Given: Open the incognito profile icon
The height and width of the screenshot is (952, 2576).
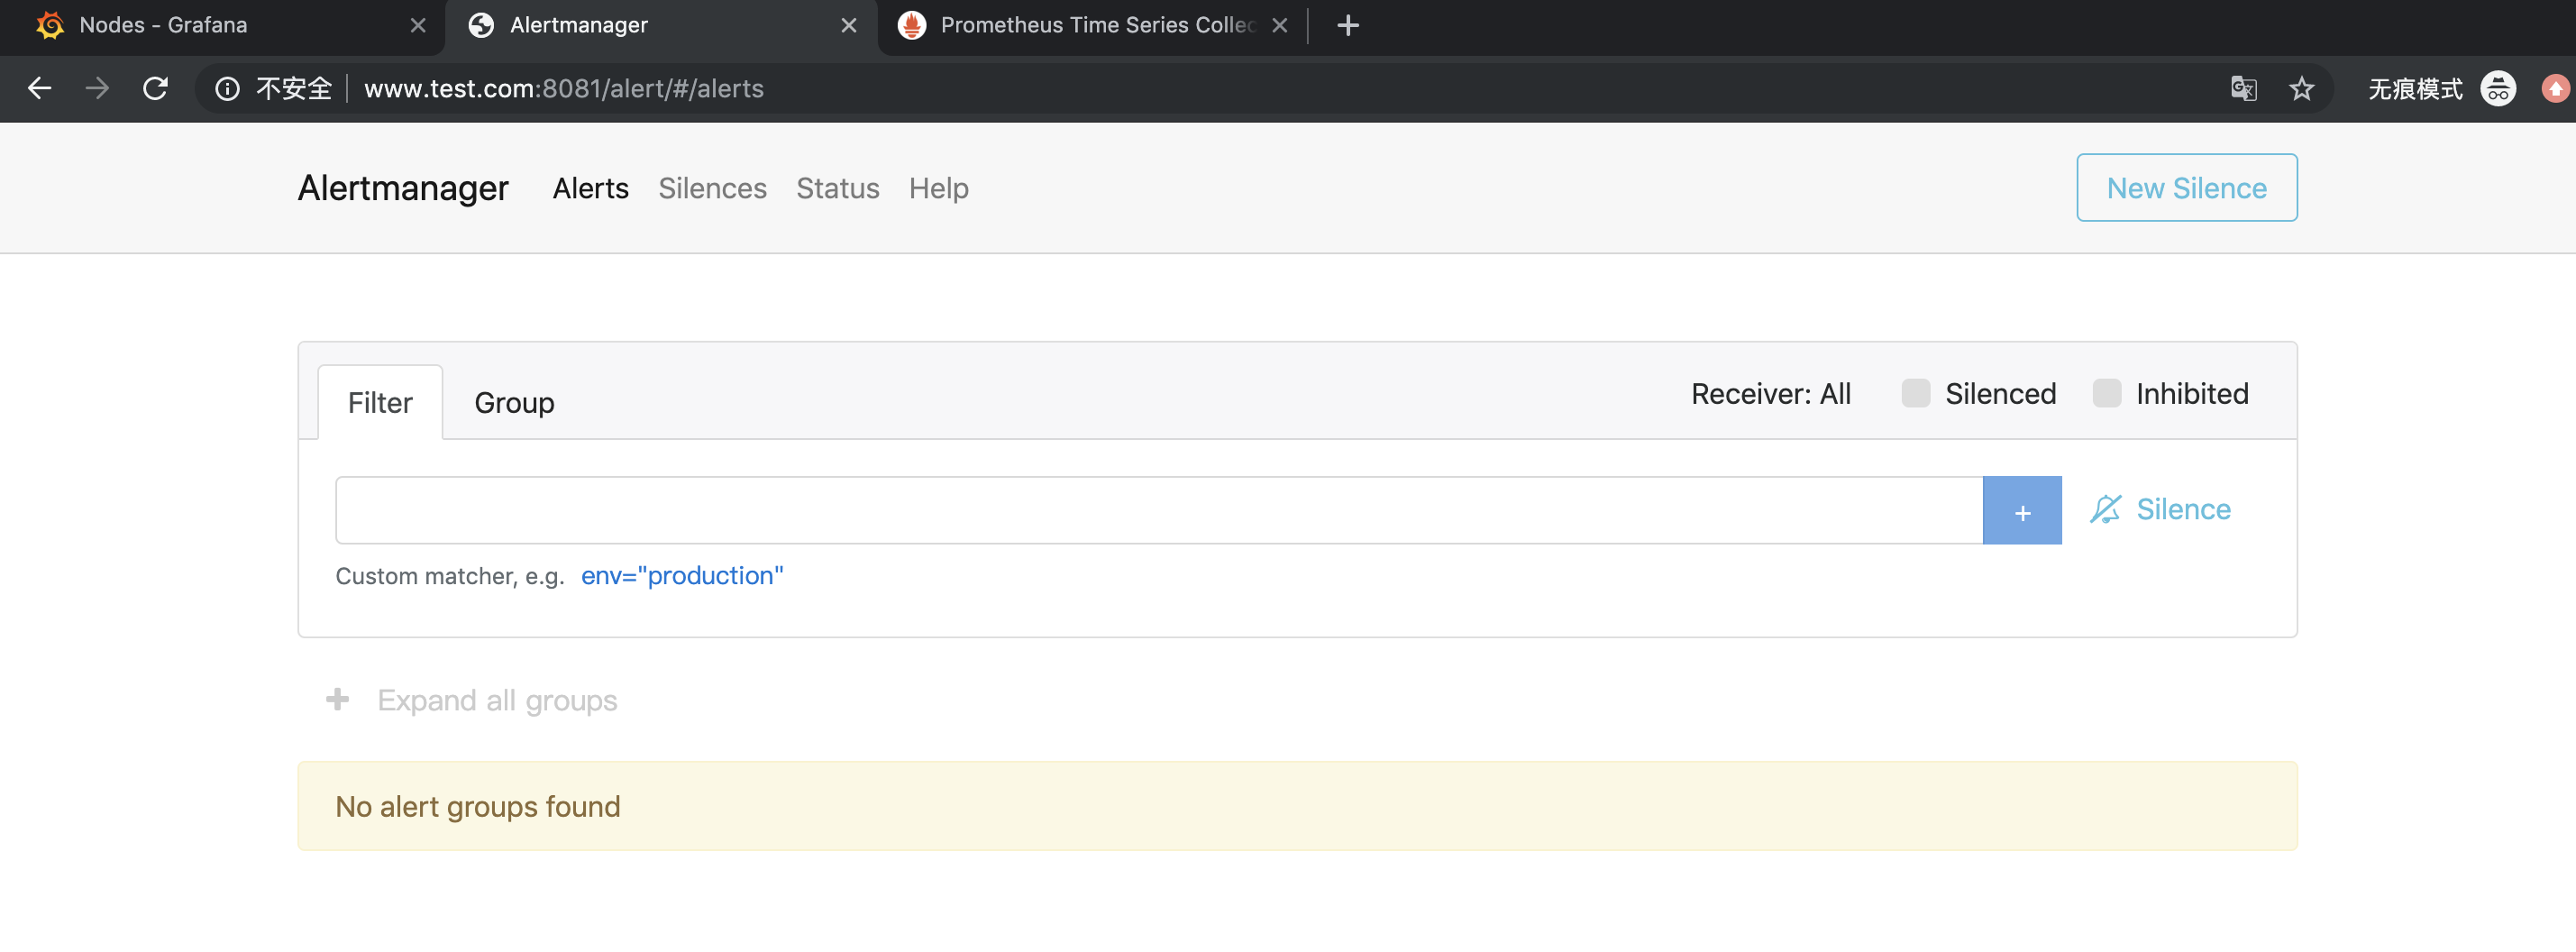Looking at the screenshot, I should (2497, 89).
